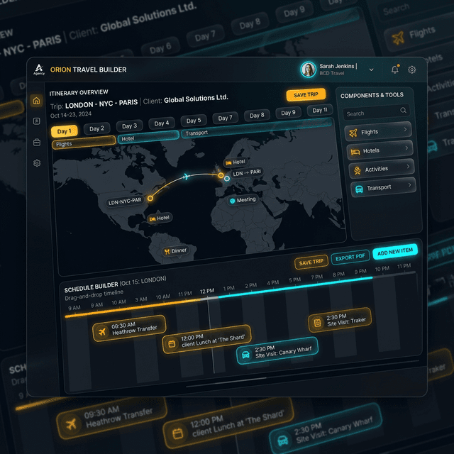Click the Paris cyan marker on map
454x454 pixels.
pos(227,179)
